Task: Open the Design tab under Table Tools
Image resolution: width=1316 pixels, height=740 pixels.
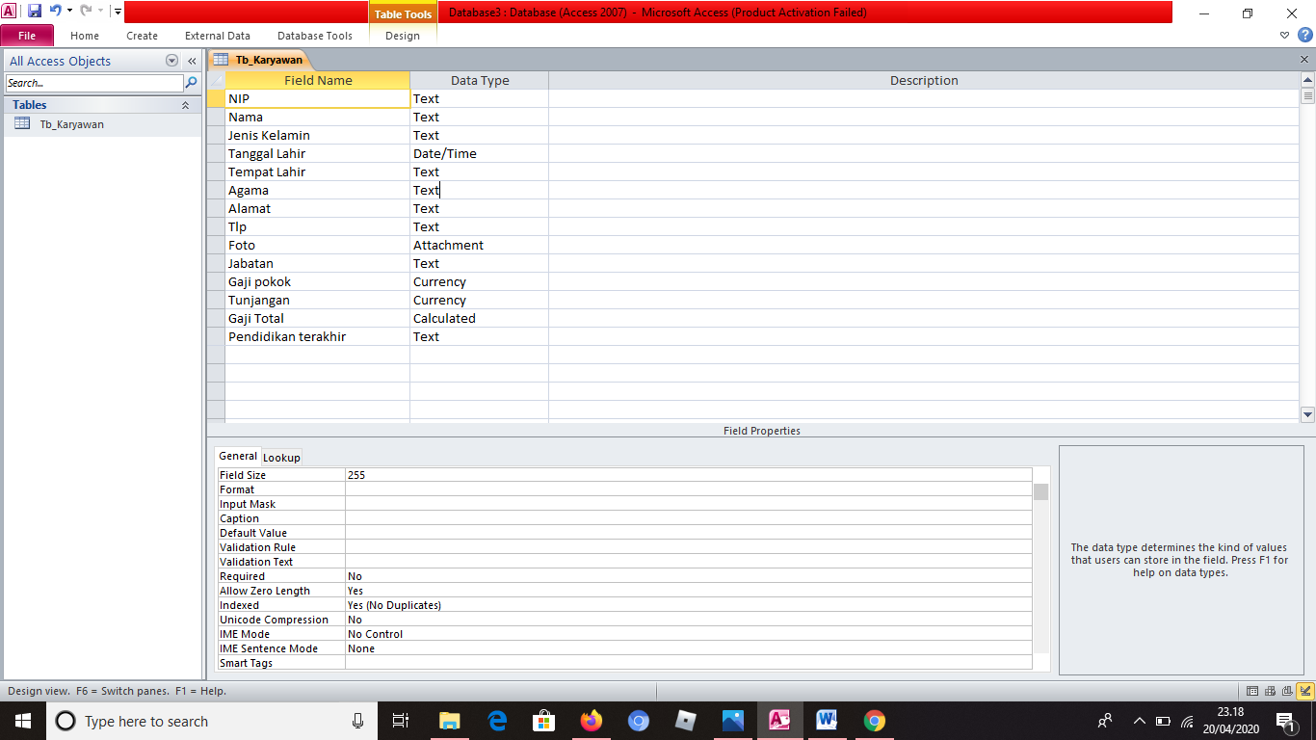Action: (402, 36)
